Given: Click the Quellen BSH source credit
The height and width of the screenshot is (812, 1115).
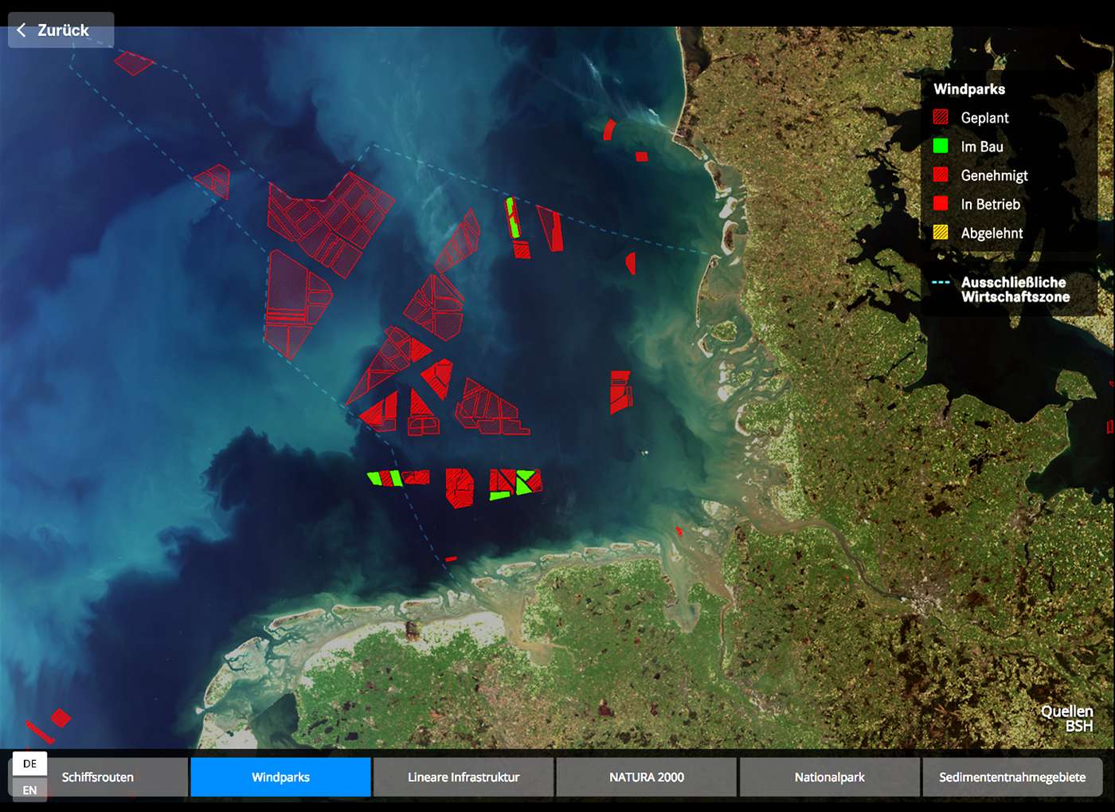Looking at the screenshot, I should pos(1066,719).
